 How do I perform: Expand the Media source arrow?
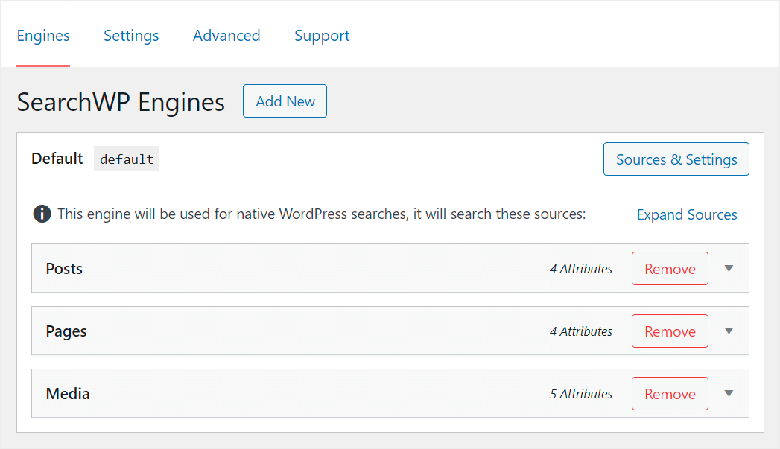point(729,394)
